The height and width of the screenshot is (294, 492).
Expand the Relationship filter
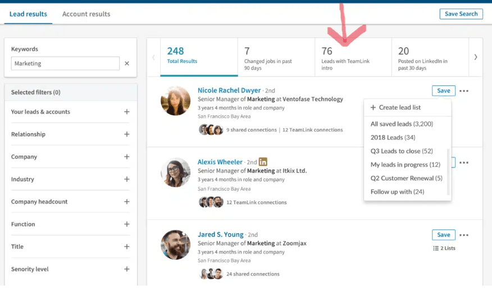pyautogui.click(x=127, y=134)
